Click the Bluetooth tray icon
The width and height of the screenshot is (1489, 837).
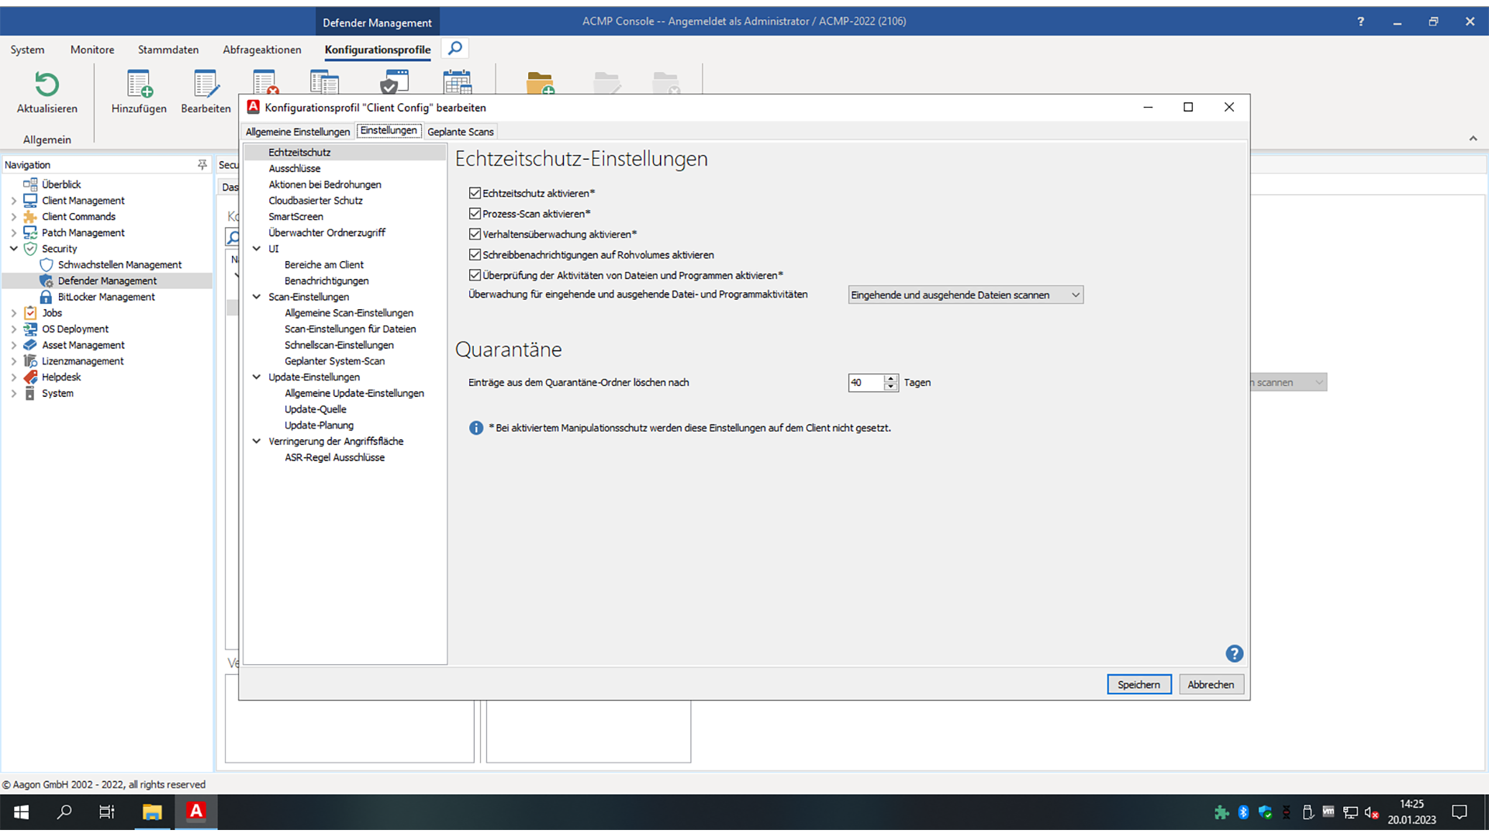[x=1243, y=812]
